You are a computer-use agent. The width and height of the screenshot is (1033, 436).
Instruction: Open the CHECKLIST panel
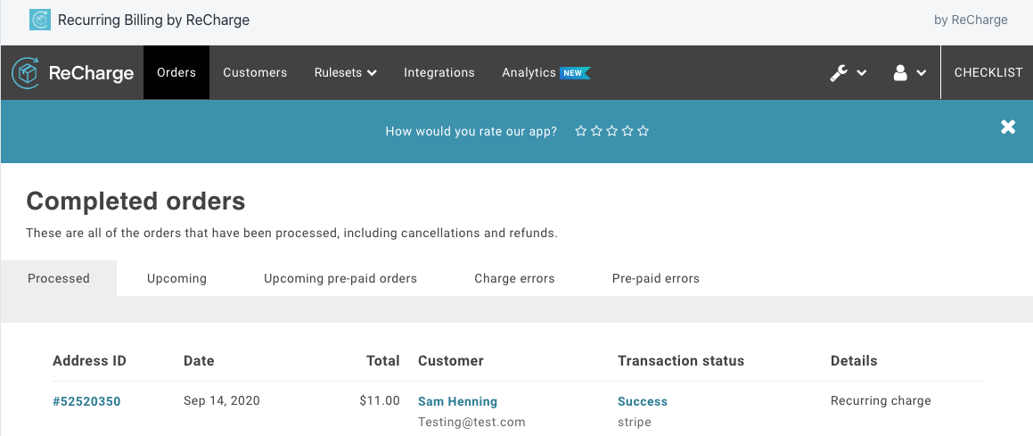988,73
